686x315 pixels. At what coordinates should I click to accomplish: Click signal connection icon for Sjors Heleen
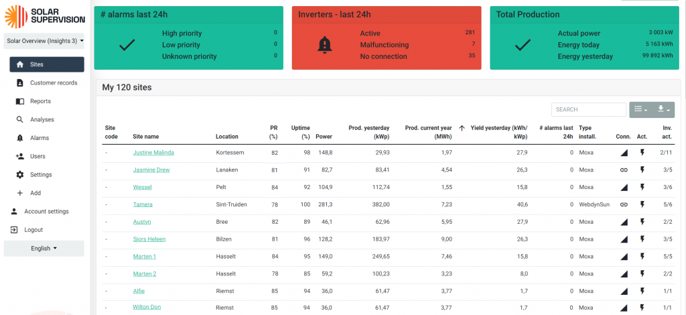(624, 239)
